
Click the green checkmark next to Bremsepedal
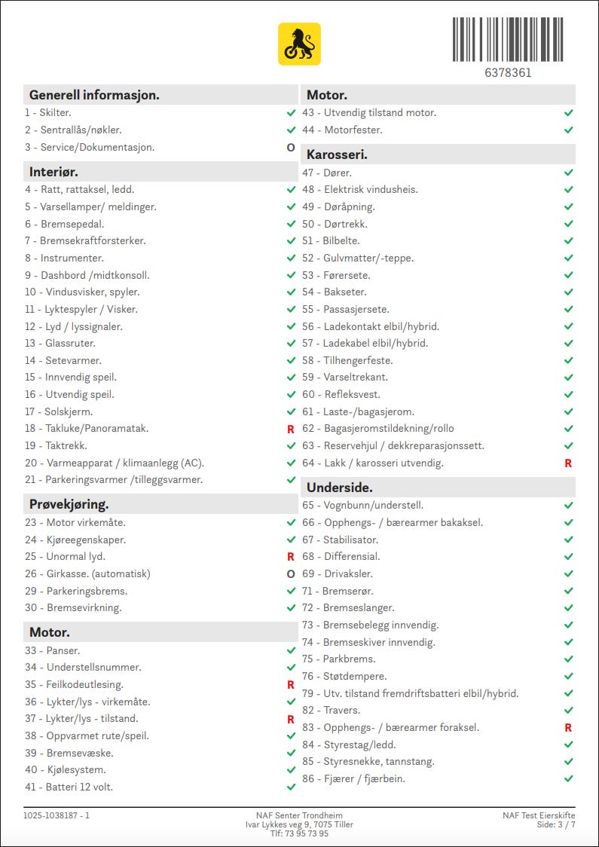coord(291,224)
